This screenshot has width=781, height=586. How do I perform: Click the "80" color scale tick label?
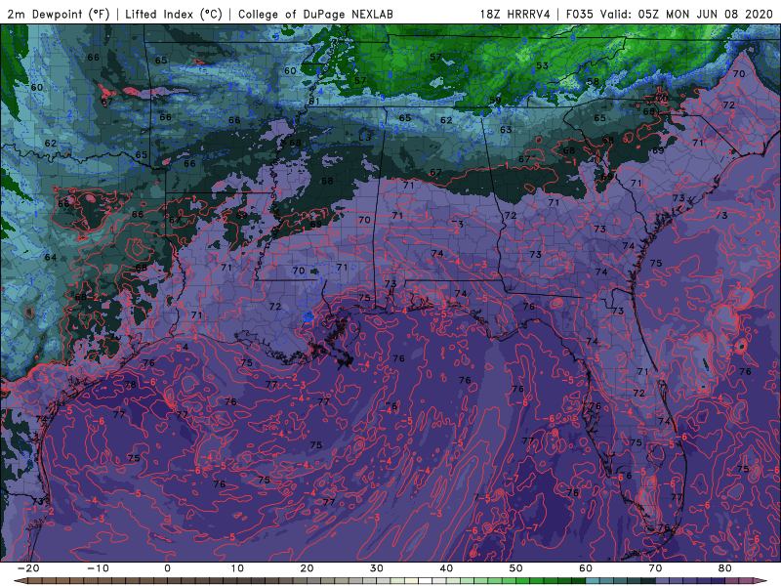tap(725, 568)
